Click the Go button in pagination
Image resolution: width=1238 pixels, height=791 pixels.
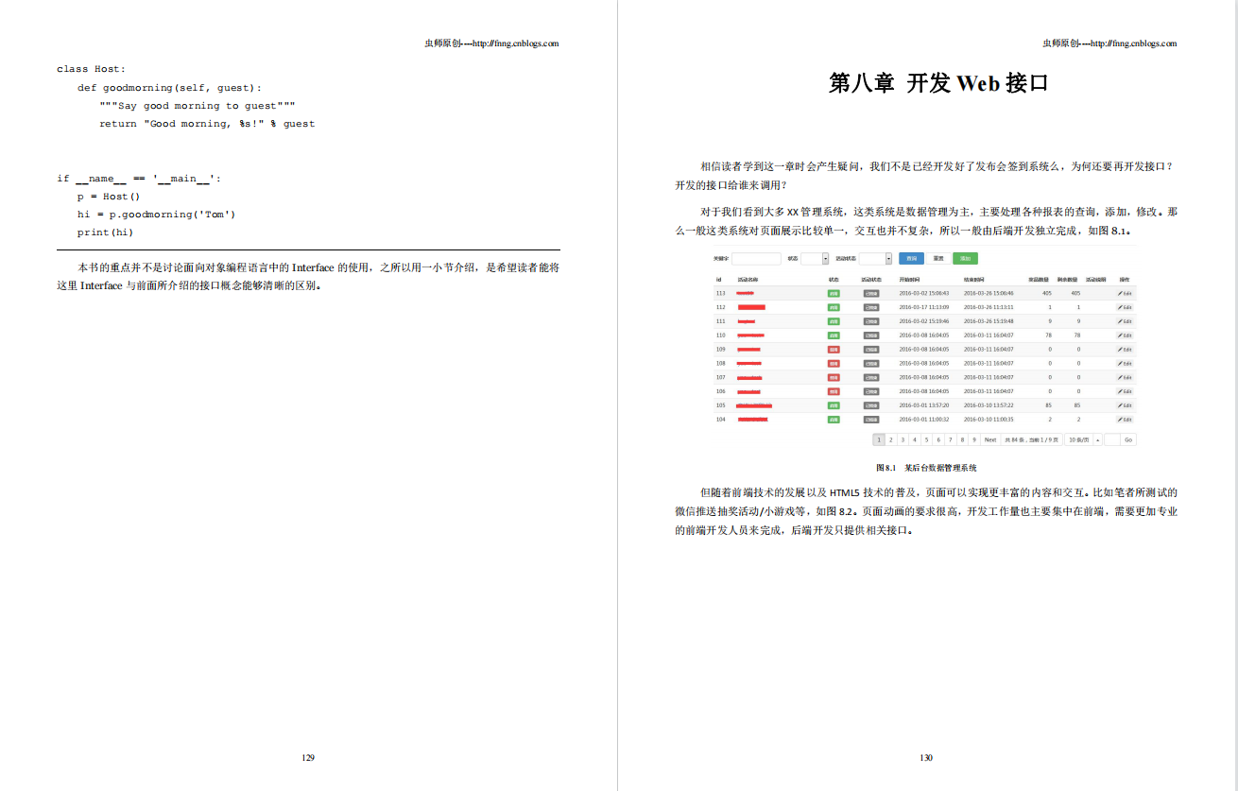pyautogui.click(x=1127, y=439)
